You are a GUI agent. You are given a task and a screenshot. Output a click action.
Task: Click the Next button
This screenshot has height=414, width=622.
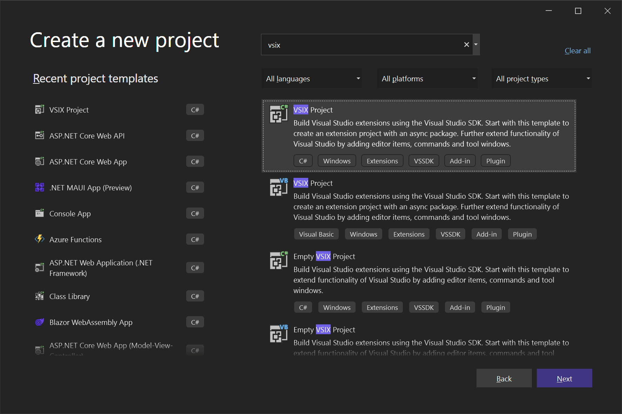pos(564,378)
